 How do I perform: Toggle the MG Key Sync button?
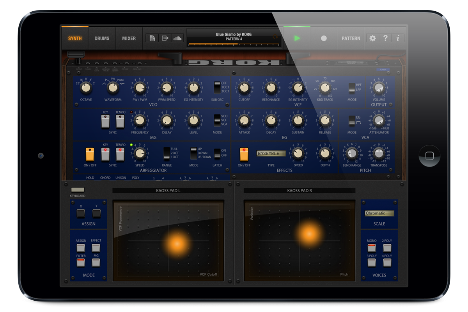pos(105,121)
